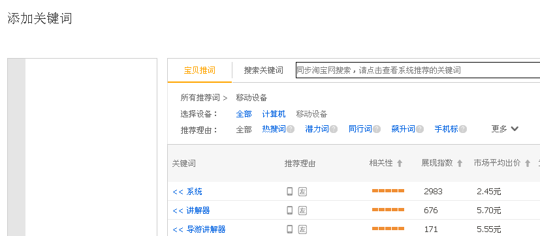Select 全部 under 推荐理由

click(x=244, y=129)
